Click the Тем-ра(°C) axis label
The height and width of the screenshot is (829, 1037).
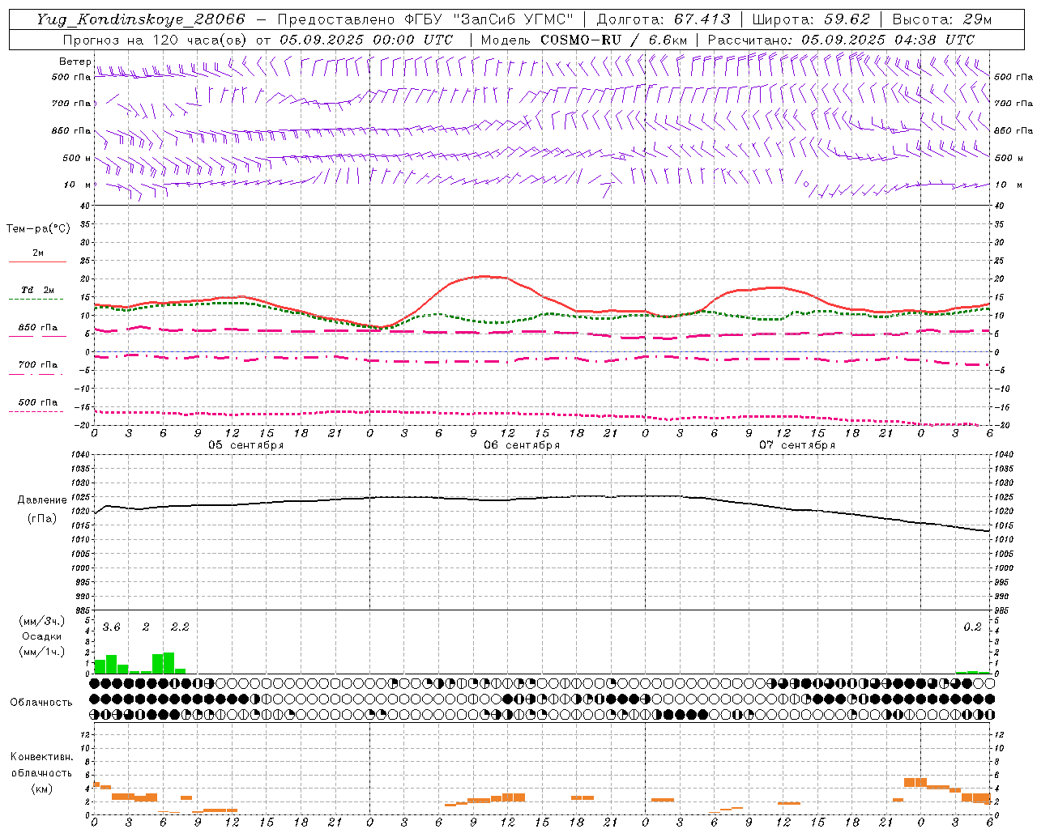point(38,229)
